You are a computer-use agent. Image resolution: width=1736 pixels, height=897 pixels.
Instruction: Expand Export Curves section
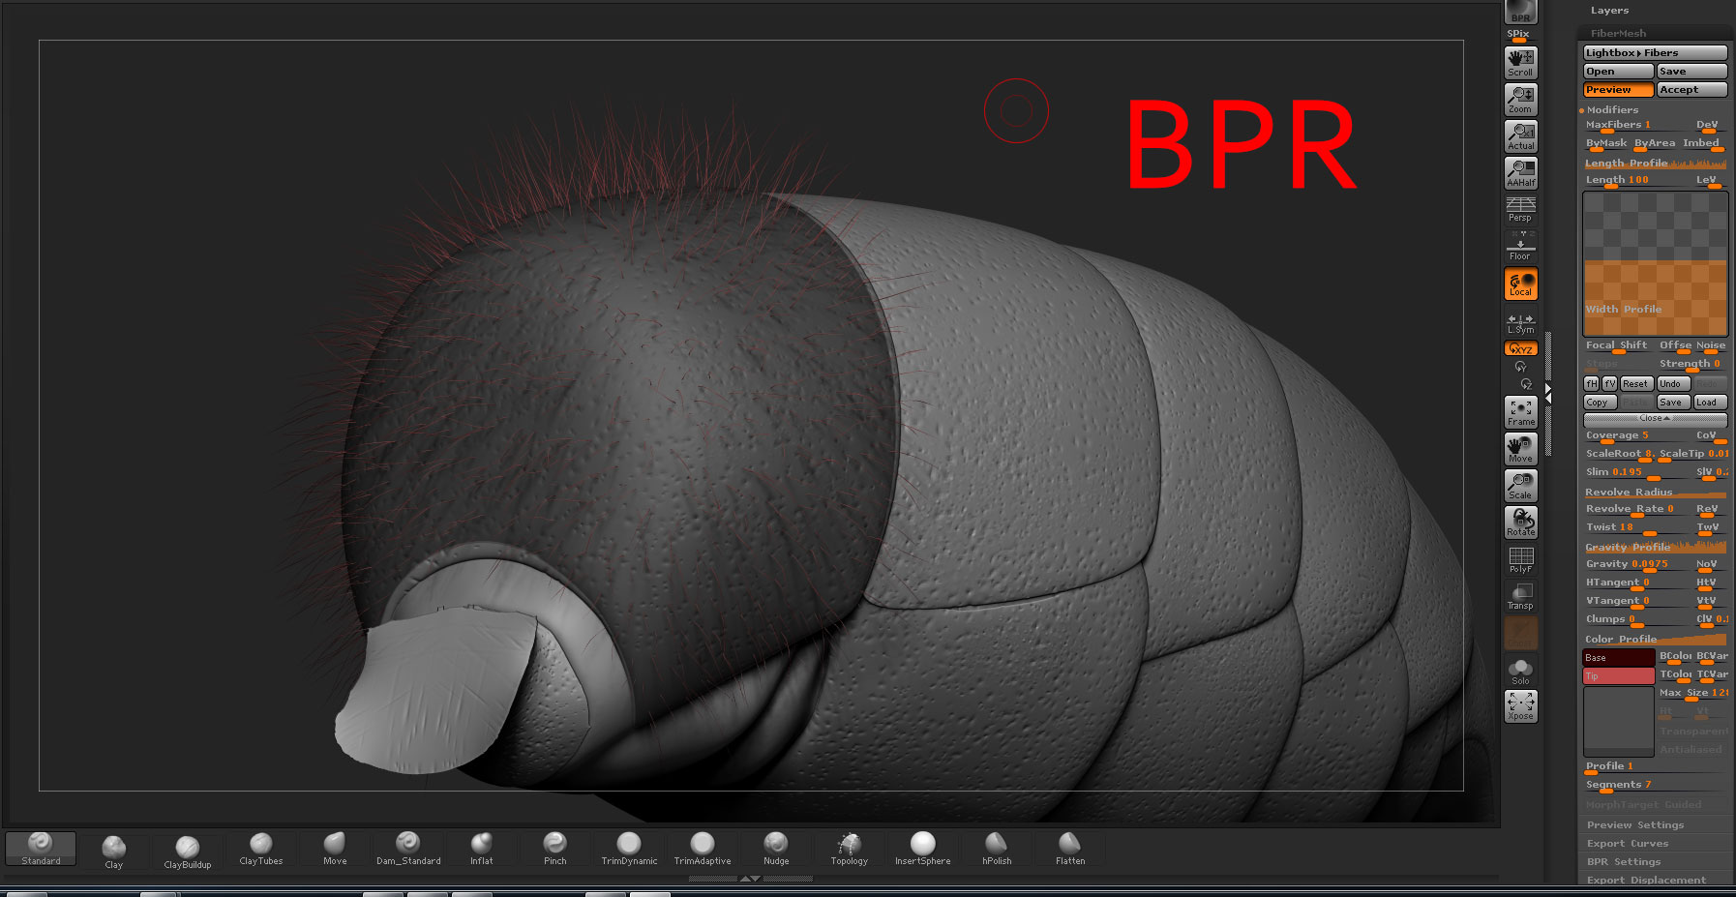(1628, 844)
